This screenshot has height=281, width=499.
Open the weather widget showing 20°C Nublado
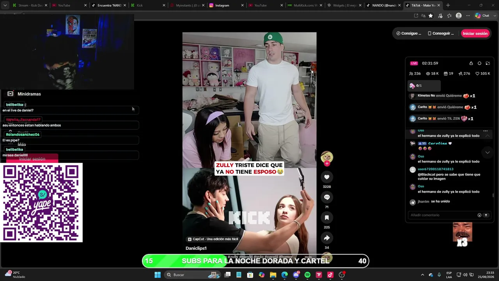click(15, 275)
